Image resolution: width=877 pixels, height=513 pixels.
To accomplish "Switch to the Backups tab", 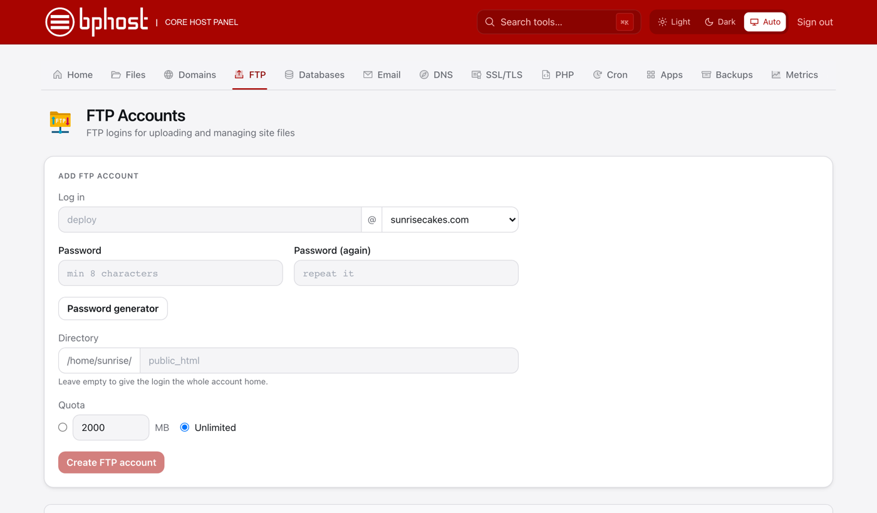I will point(727,74).
